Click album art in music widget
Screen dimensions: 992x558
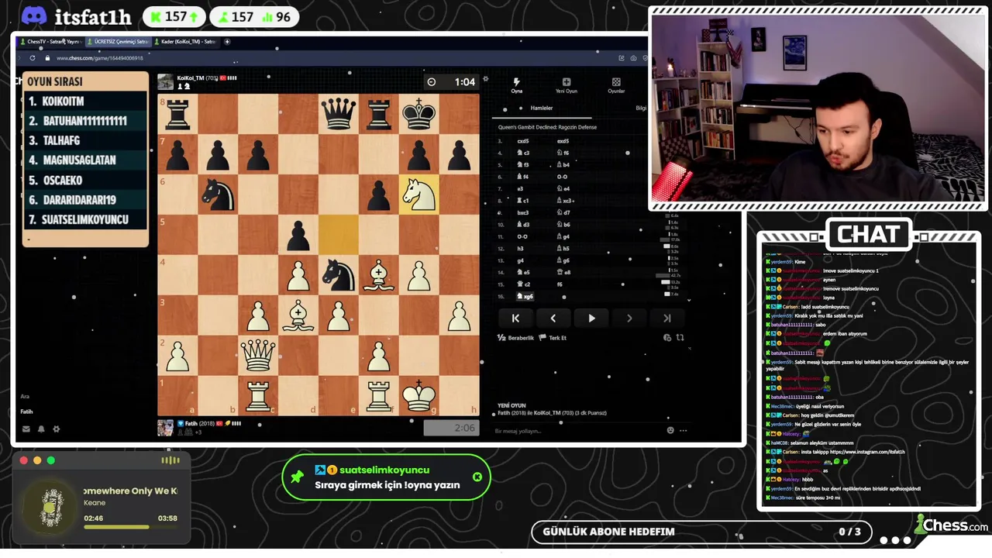[x=51, y=508]
